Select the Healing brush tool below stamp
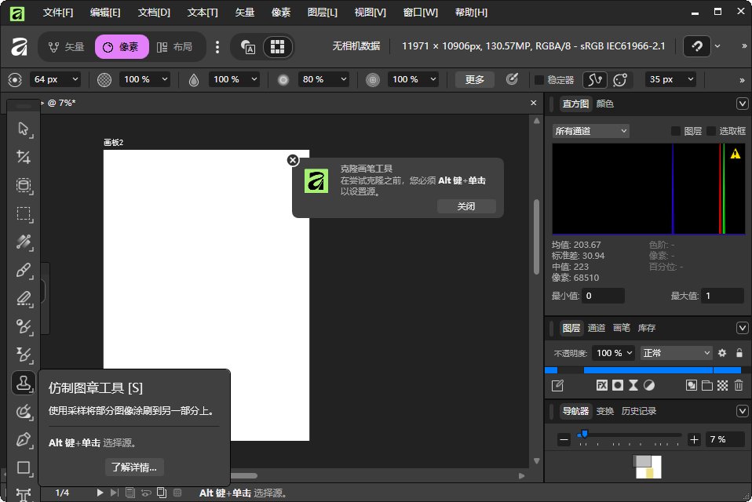752x502 pixels. coord(24,412)
